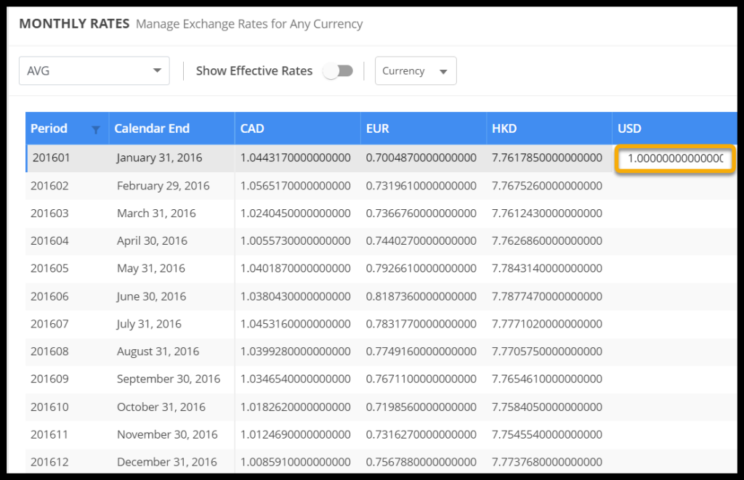The image size is (744, 480).
Task: Click HKD rate for May 31, 2016
Action: (x=546, y=269)
